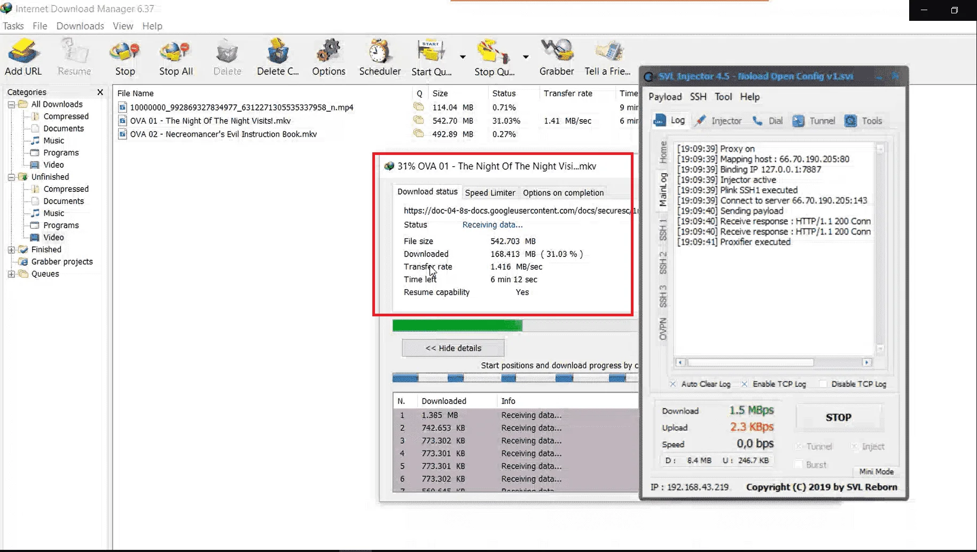Switch to the Options on completion tab
This screenshot has width=977, height=552.
pos(563,192)
